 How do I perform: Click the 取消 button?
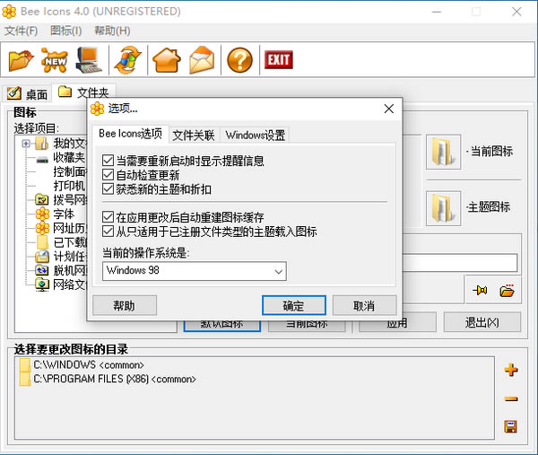(x=364, y=305)
